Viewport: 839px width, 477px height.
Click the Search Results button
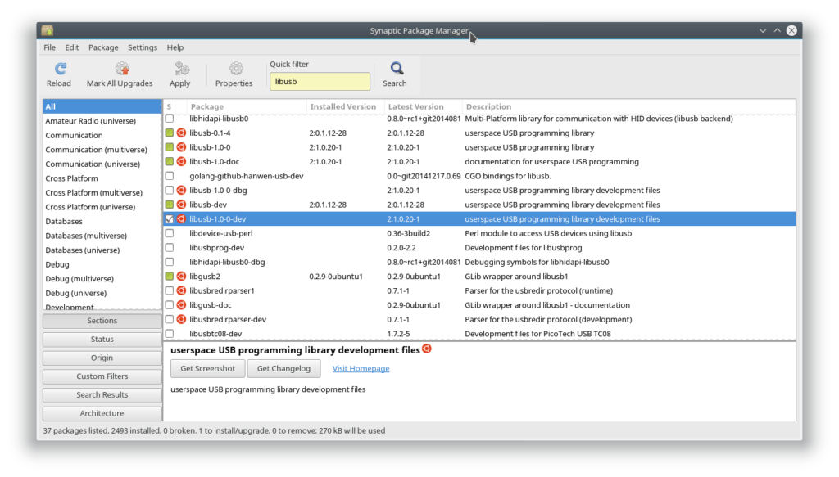(102, 394)
